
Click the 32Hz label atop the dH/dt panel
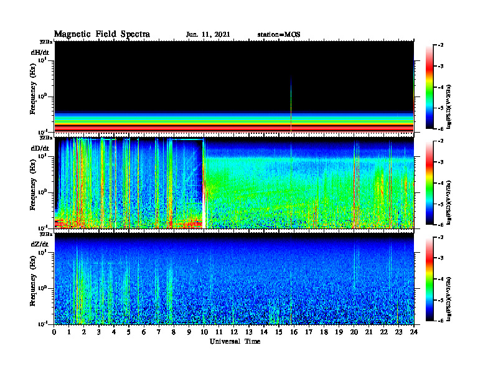coord(46,42)
